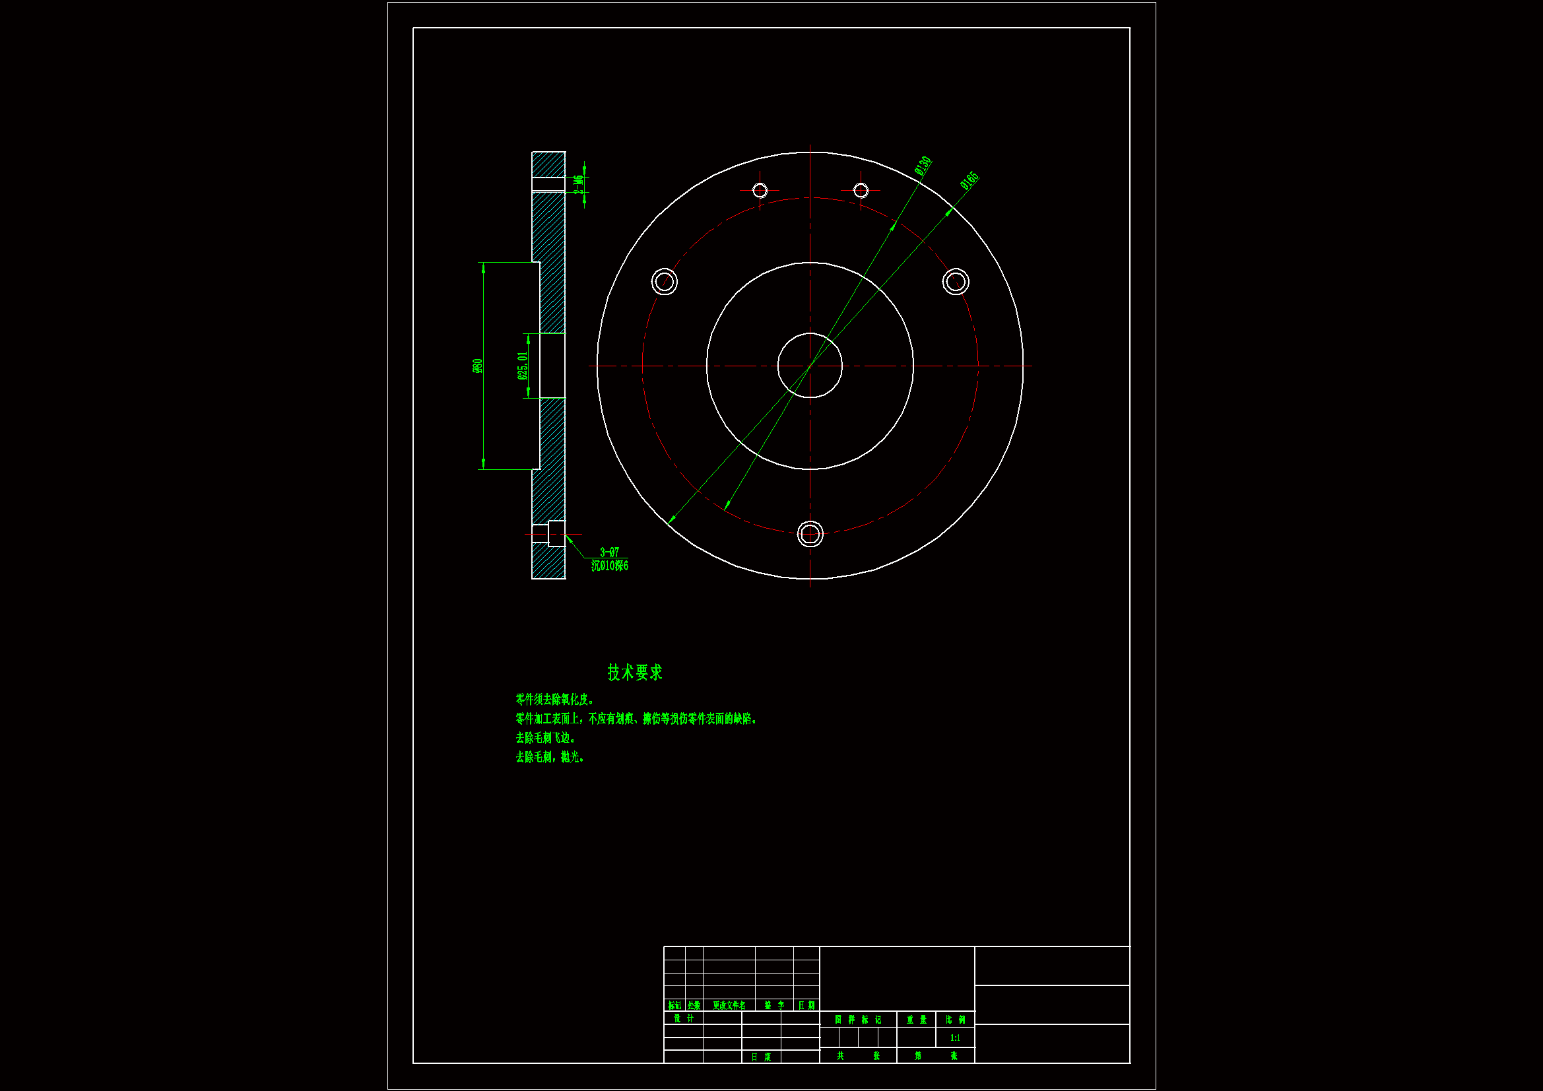Click the Ø165 dimension text
Image resolution: width=1543 pixels, height=1091 pixels.
tap(969, 181)
